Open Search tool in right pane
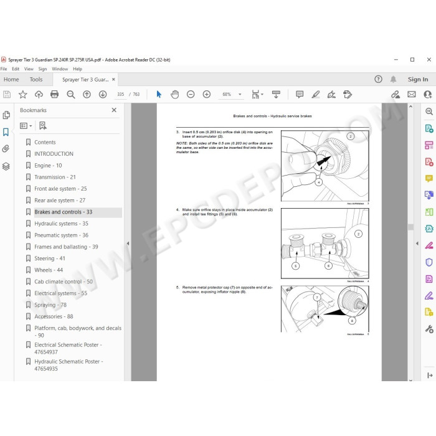Viewport: 436px width, 436px height. click(429, 111)
